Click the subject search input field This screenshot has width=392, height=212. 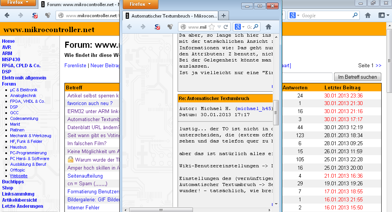[307, 77]
